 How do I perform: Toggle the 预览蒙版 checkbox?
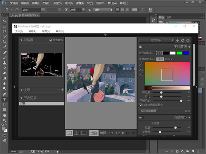tap(51, 40)
